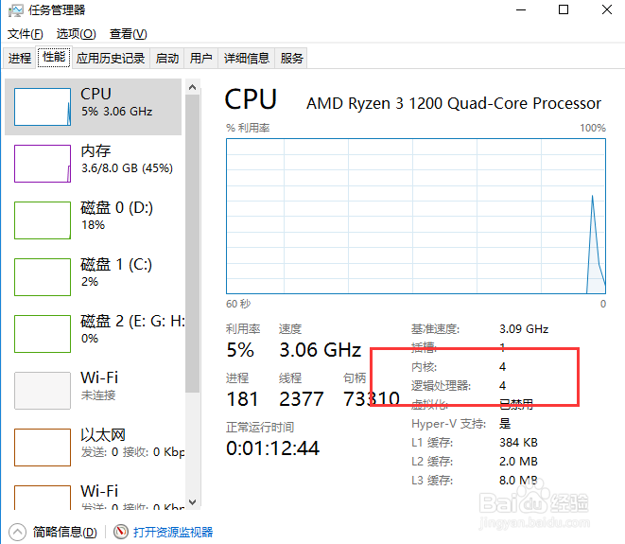625x544 pixels.
Task: Select the CPU usage mini graph thumbnail
Action: pyautogui.click(x=43, y=107)
